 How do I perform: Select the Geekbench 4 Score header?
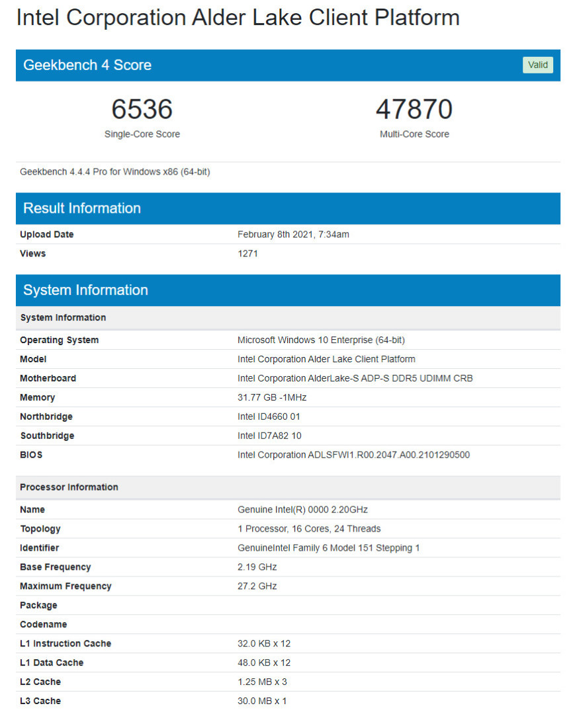point(87,65)
